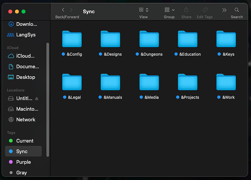
Task: Zoom the window with green button
Action: click(x=24, y=12)
